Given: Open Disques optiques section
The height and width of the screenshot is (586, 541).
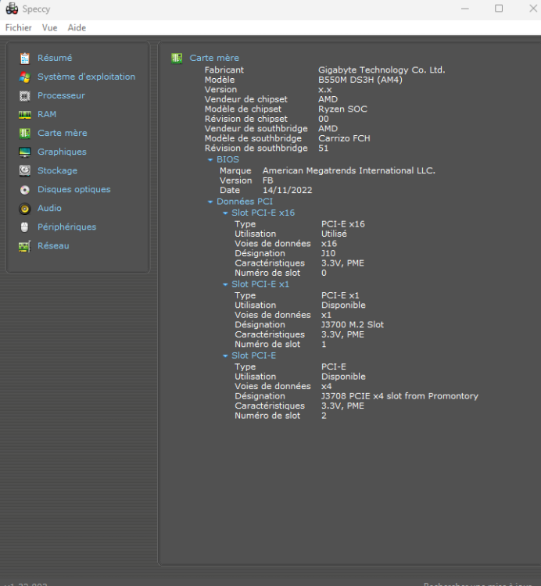Looking at the screenshot, I should click(x=73, y=189).
